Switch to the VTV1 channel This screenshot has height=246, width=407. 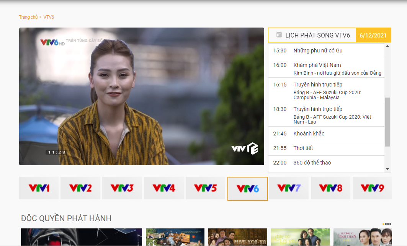(x=39, y=188)
